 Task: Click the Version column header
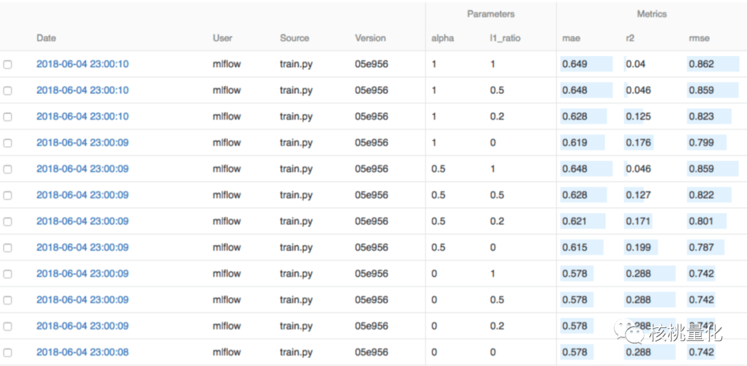pyautogui.click(x=370, y=38)
